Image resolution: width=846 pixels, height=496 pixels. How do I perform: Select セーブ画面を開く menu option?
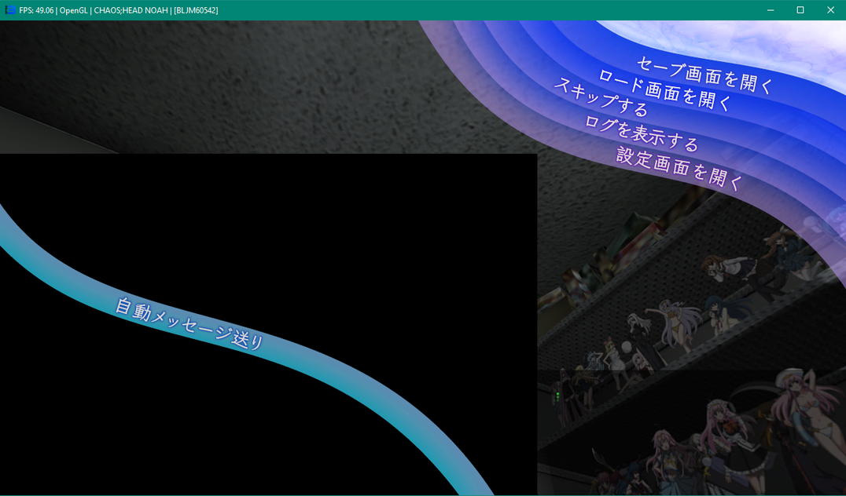pos(705,75)
